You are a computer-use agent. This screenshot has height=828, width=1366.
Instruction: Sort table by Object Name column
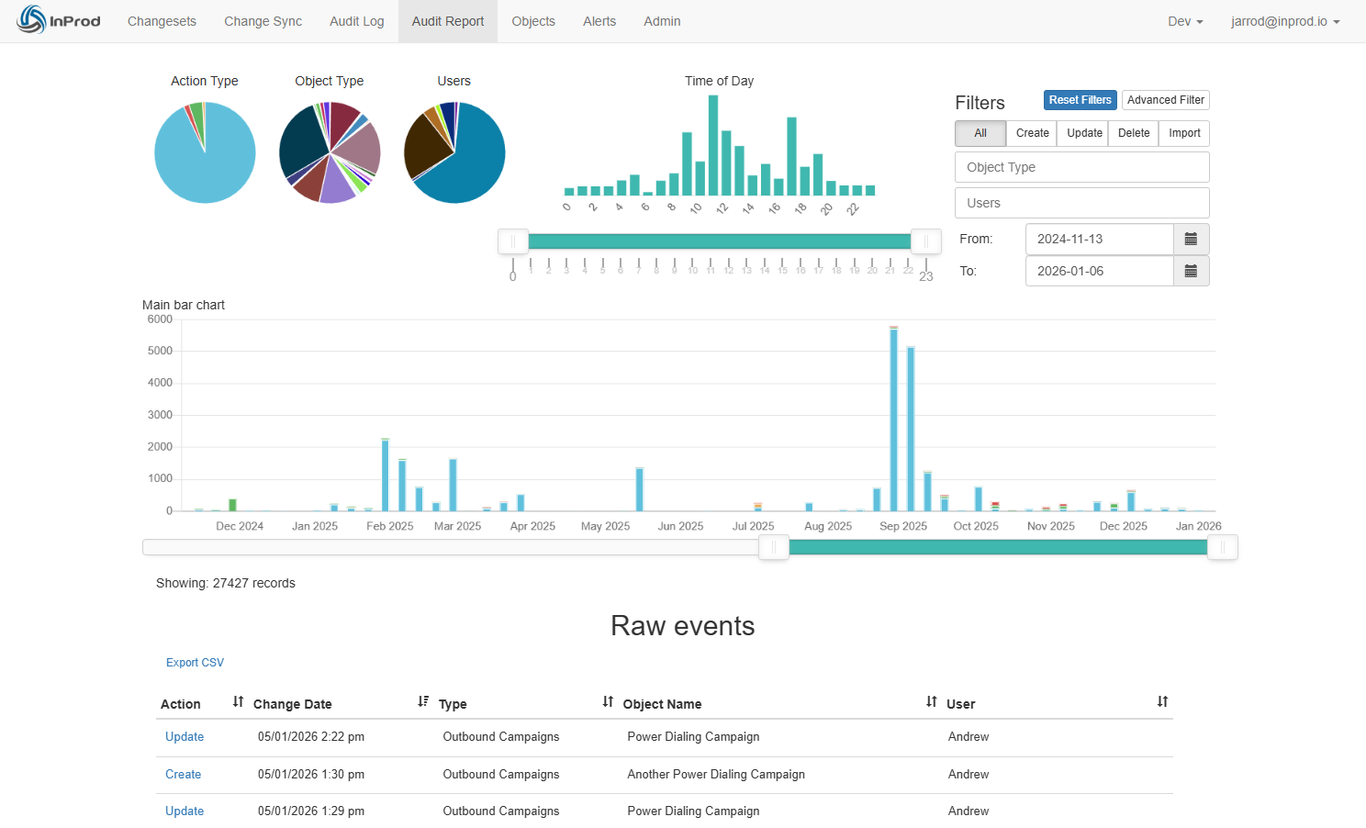click(931, 702)
